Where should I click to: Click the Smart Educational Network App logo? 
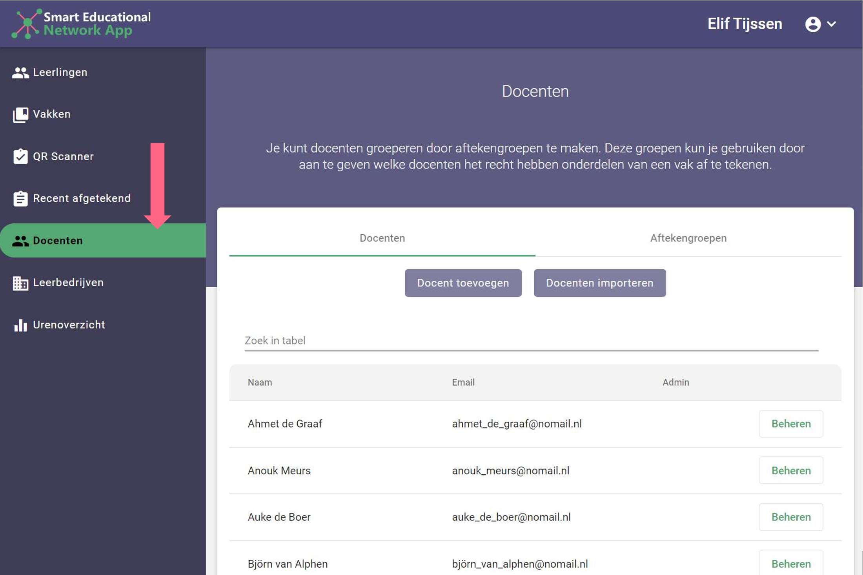[x=81, y=24]
